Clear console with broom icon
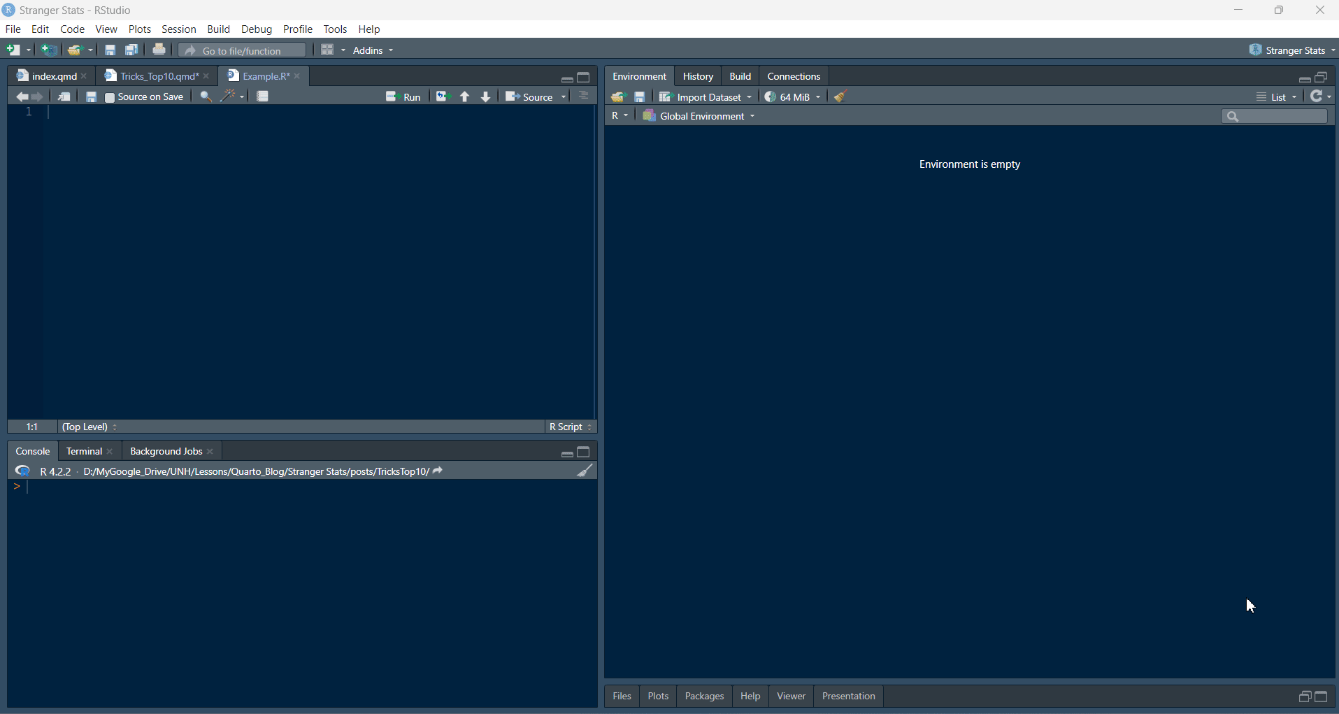The height and width of the screenshot is (714, 1339). tap(585, 471)
